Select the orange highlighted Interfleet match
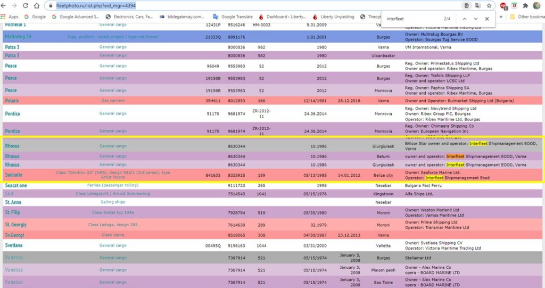545x288 pixels. tap(456, 157)
